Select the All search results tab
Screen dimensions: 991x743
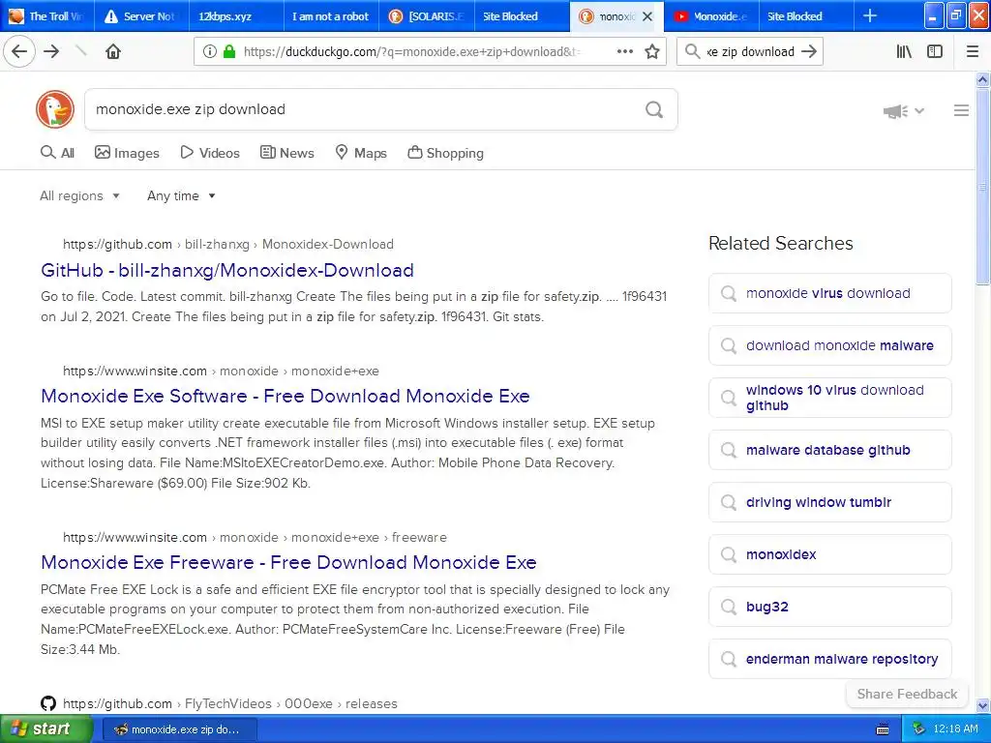tap(57, 153)
